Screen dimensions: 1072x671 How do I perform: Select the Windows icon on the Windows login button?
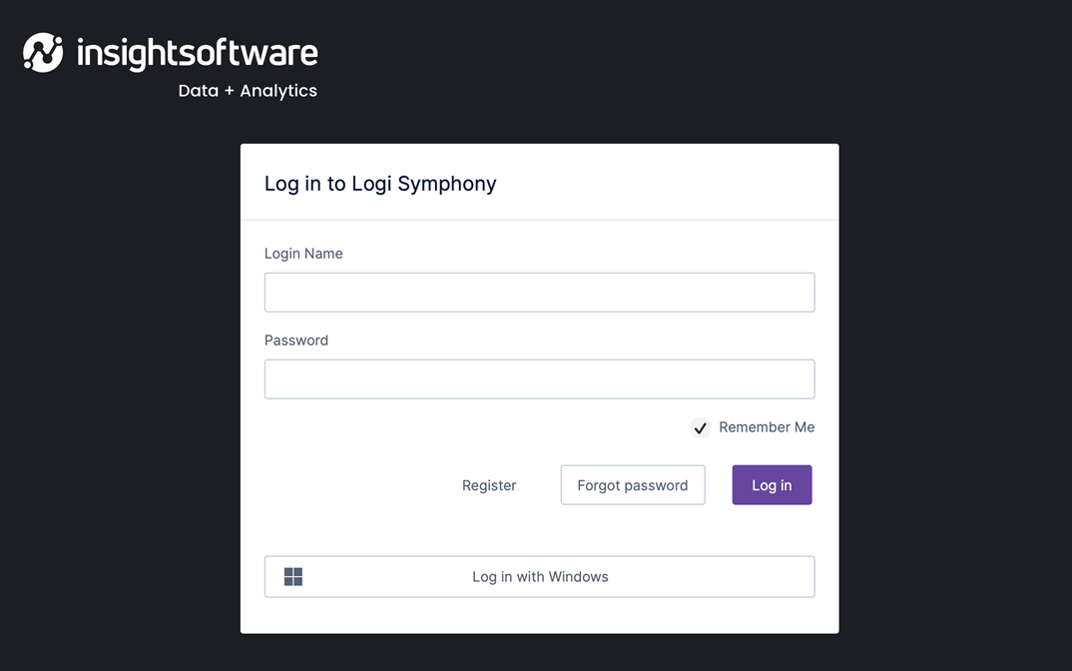292,576
